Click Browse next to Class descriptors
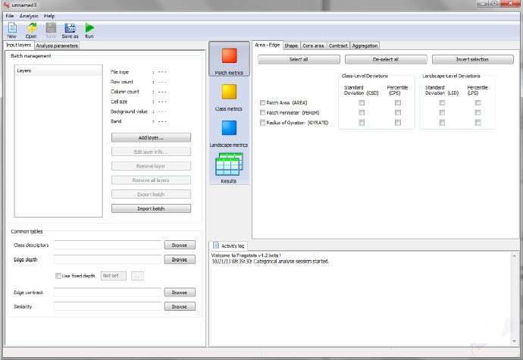Image resolution: width=523 pixels, height=360 pixels. 180,246
